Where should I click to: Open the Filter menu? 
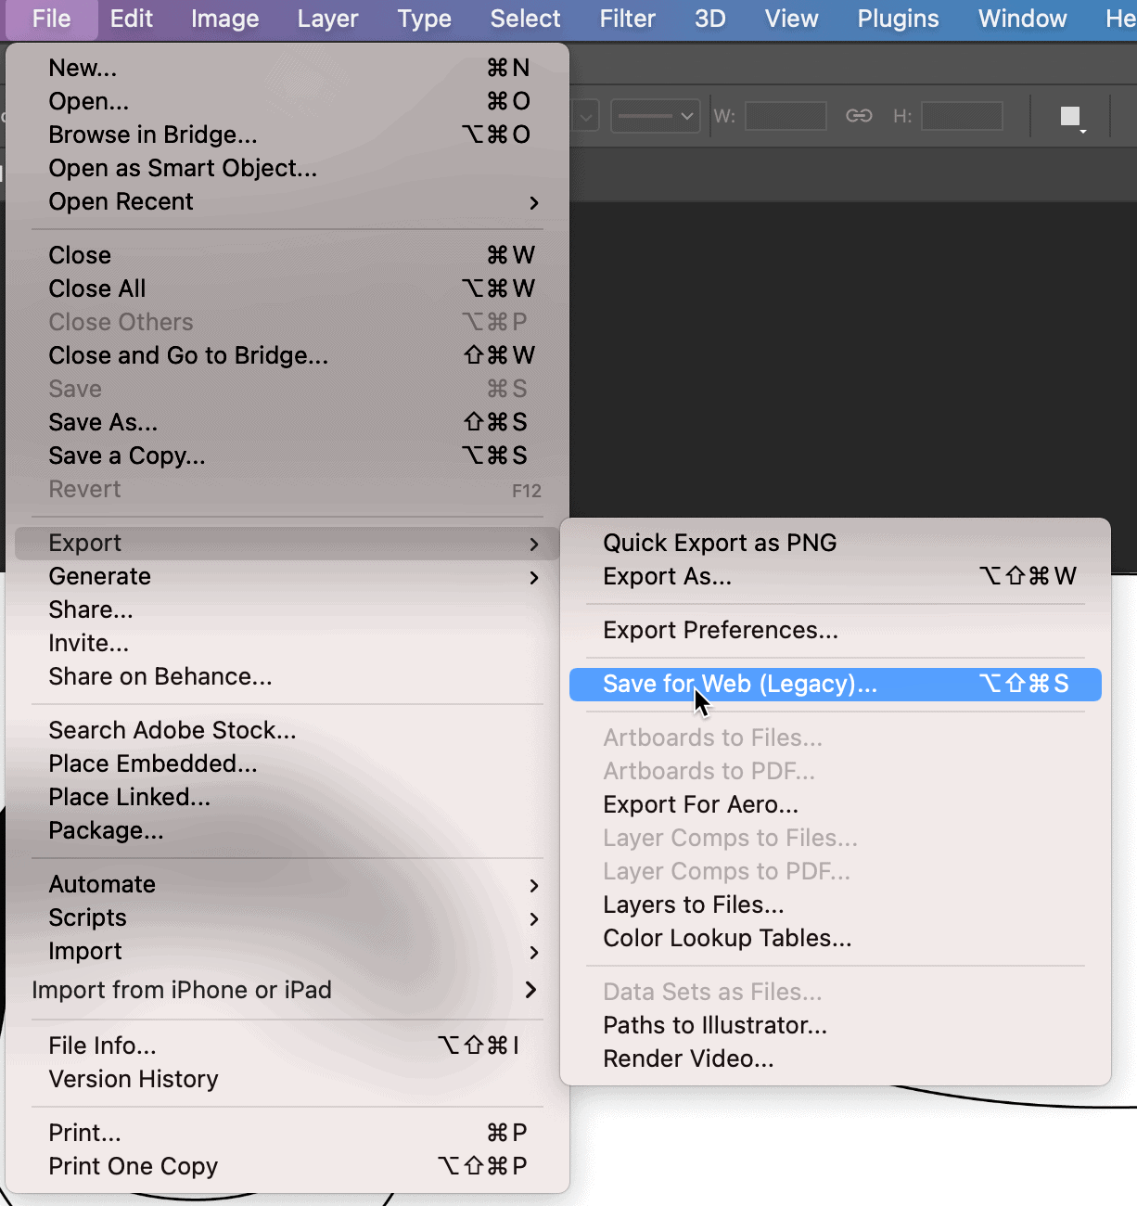pos(628,19)
